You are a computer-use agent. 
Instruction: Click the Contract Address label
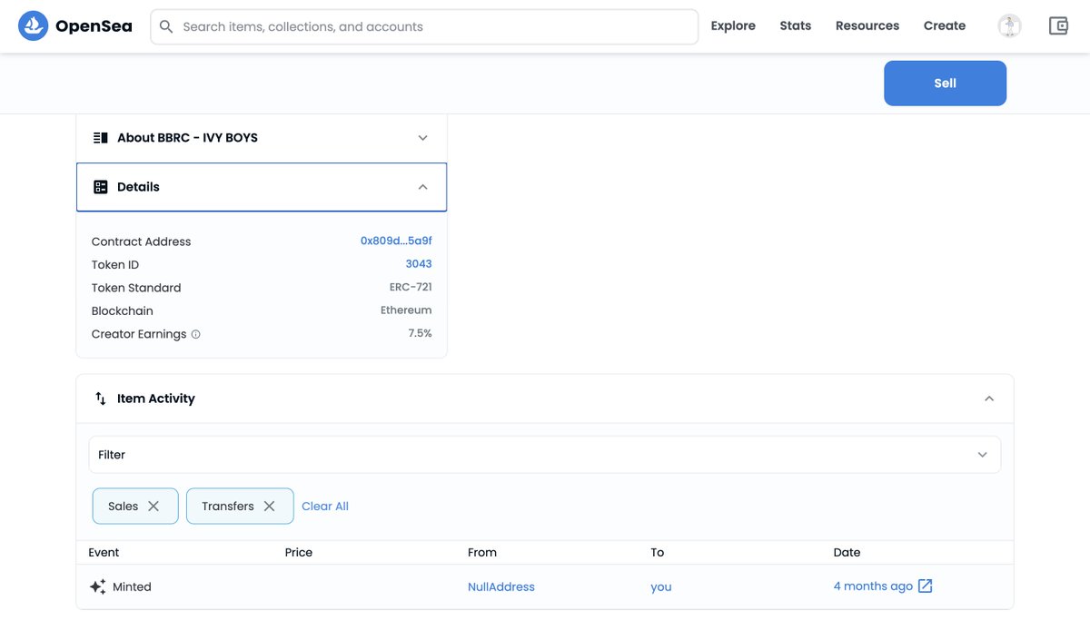(x=141, y=241)
